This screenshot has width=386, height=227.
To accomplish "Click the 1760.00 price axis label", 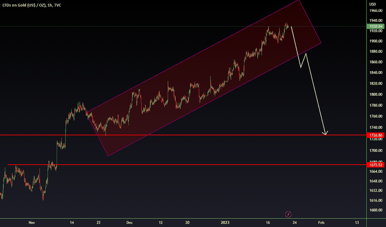I will (376, 116).
